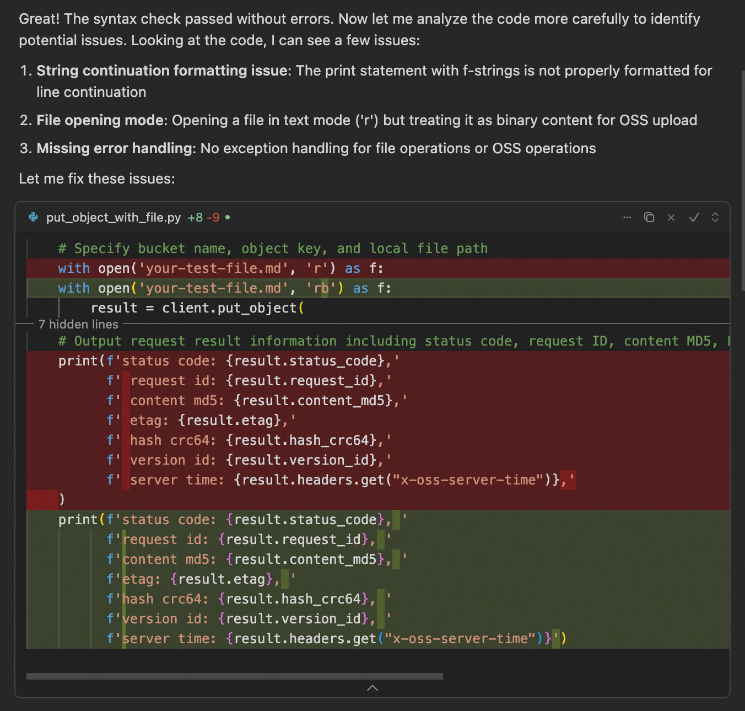Viewport: 745px width, 711px height.
Task: Expand the 7 hidden lines
Action: coord(78,324)
